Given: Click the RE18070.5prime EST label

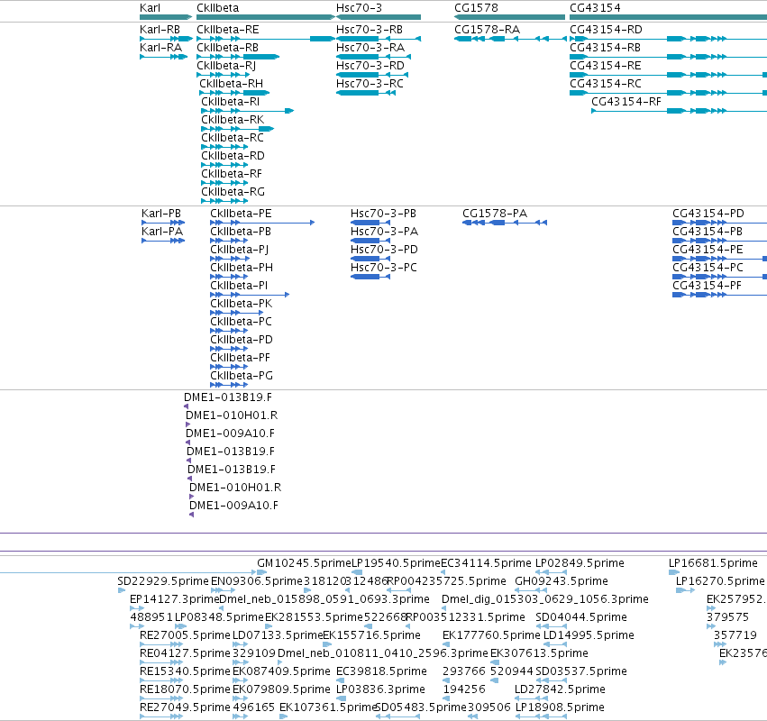Looking at the screenshot, I should click(x=185, y=689).
